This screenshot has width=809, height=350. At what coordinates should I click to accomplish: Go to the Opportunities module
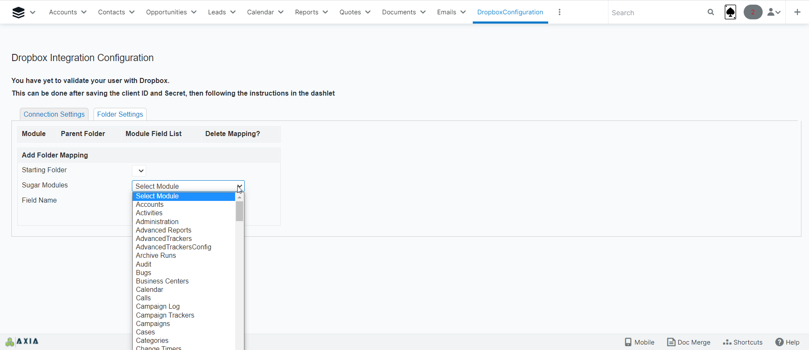(x=166, y=12)
